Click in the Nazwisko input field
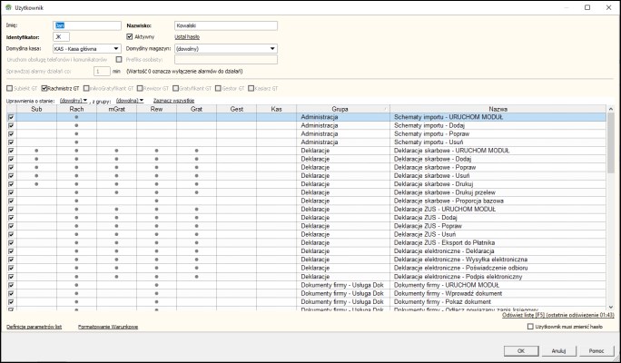This screenshot has width=621, height=363. pyautogui.click(x=225, y=25)
